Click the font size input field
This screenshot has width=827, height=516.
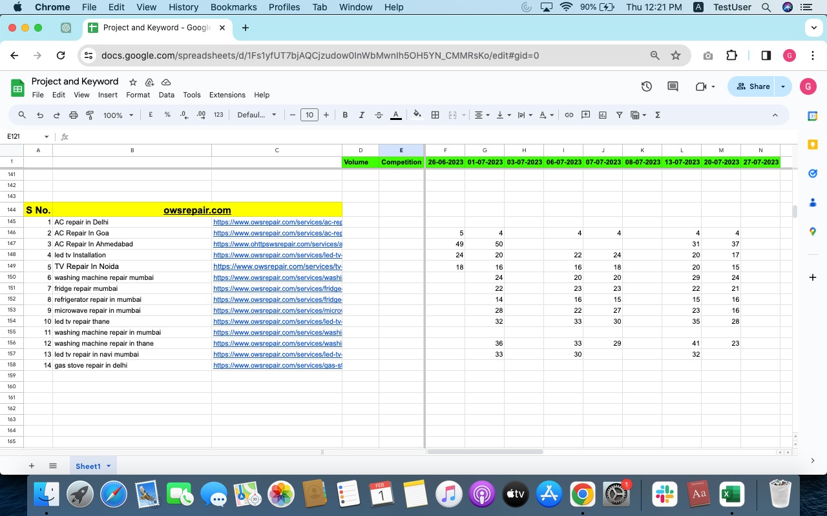(309, 115)
